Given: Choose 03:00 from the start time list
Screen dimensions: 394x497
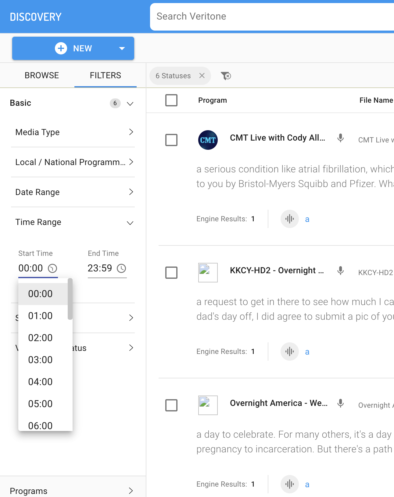Looking at the screenshot, I should click(x=41, y=360).
